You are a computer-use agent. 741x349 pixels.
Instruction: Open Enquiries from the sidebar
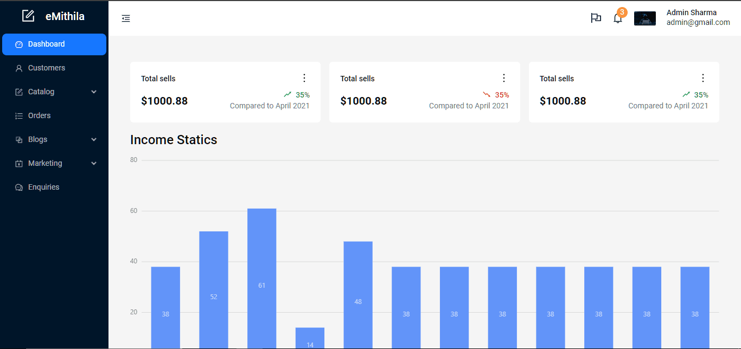[54, 188]
